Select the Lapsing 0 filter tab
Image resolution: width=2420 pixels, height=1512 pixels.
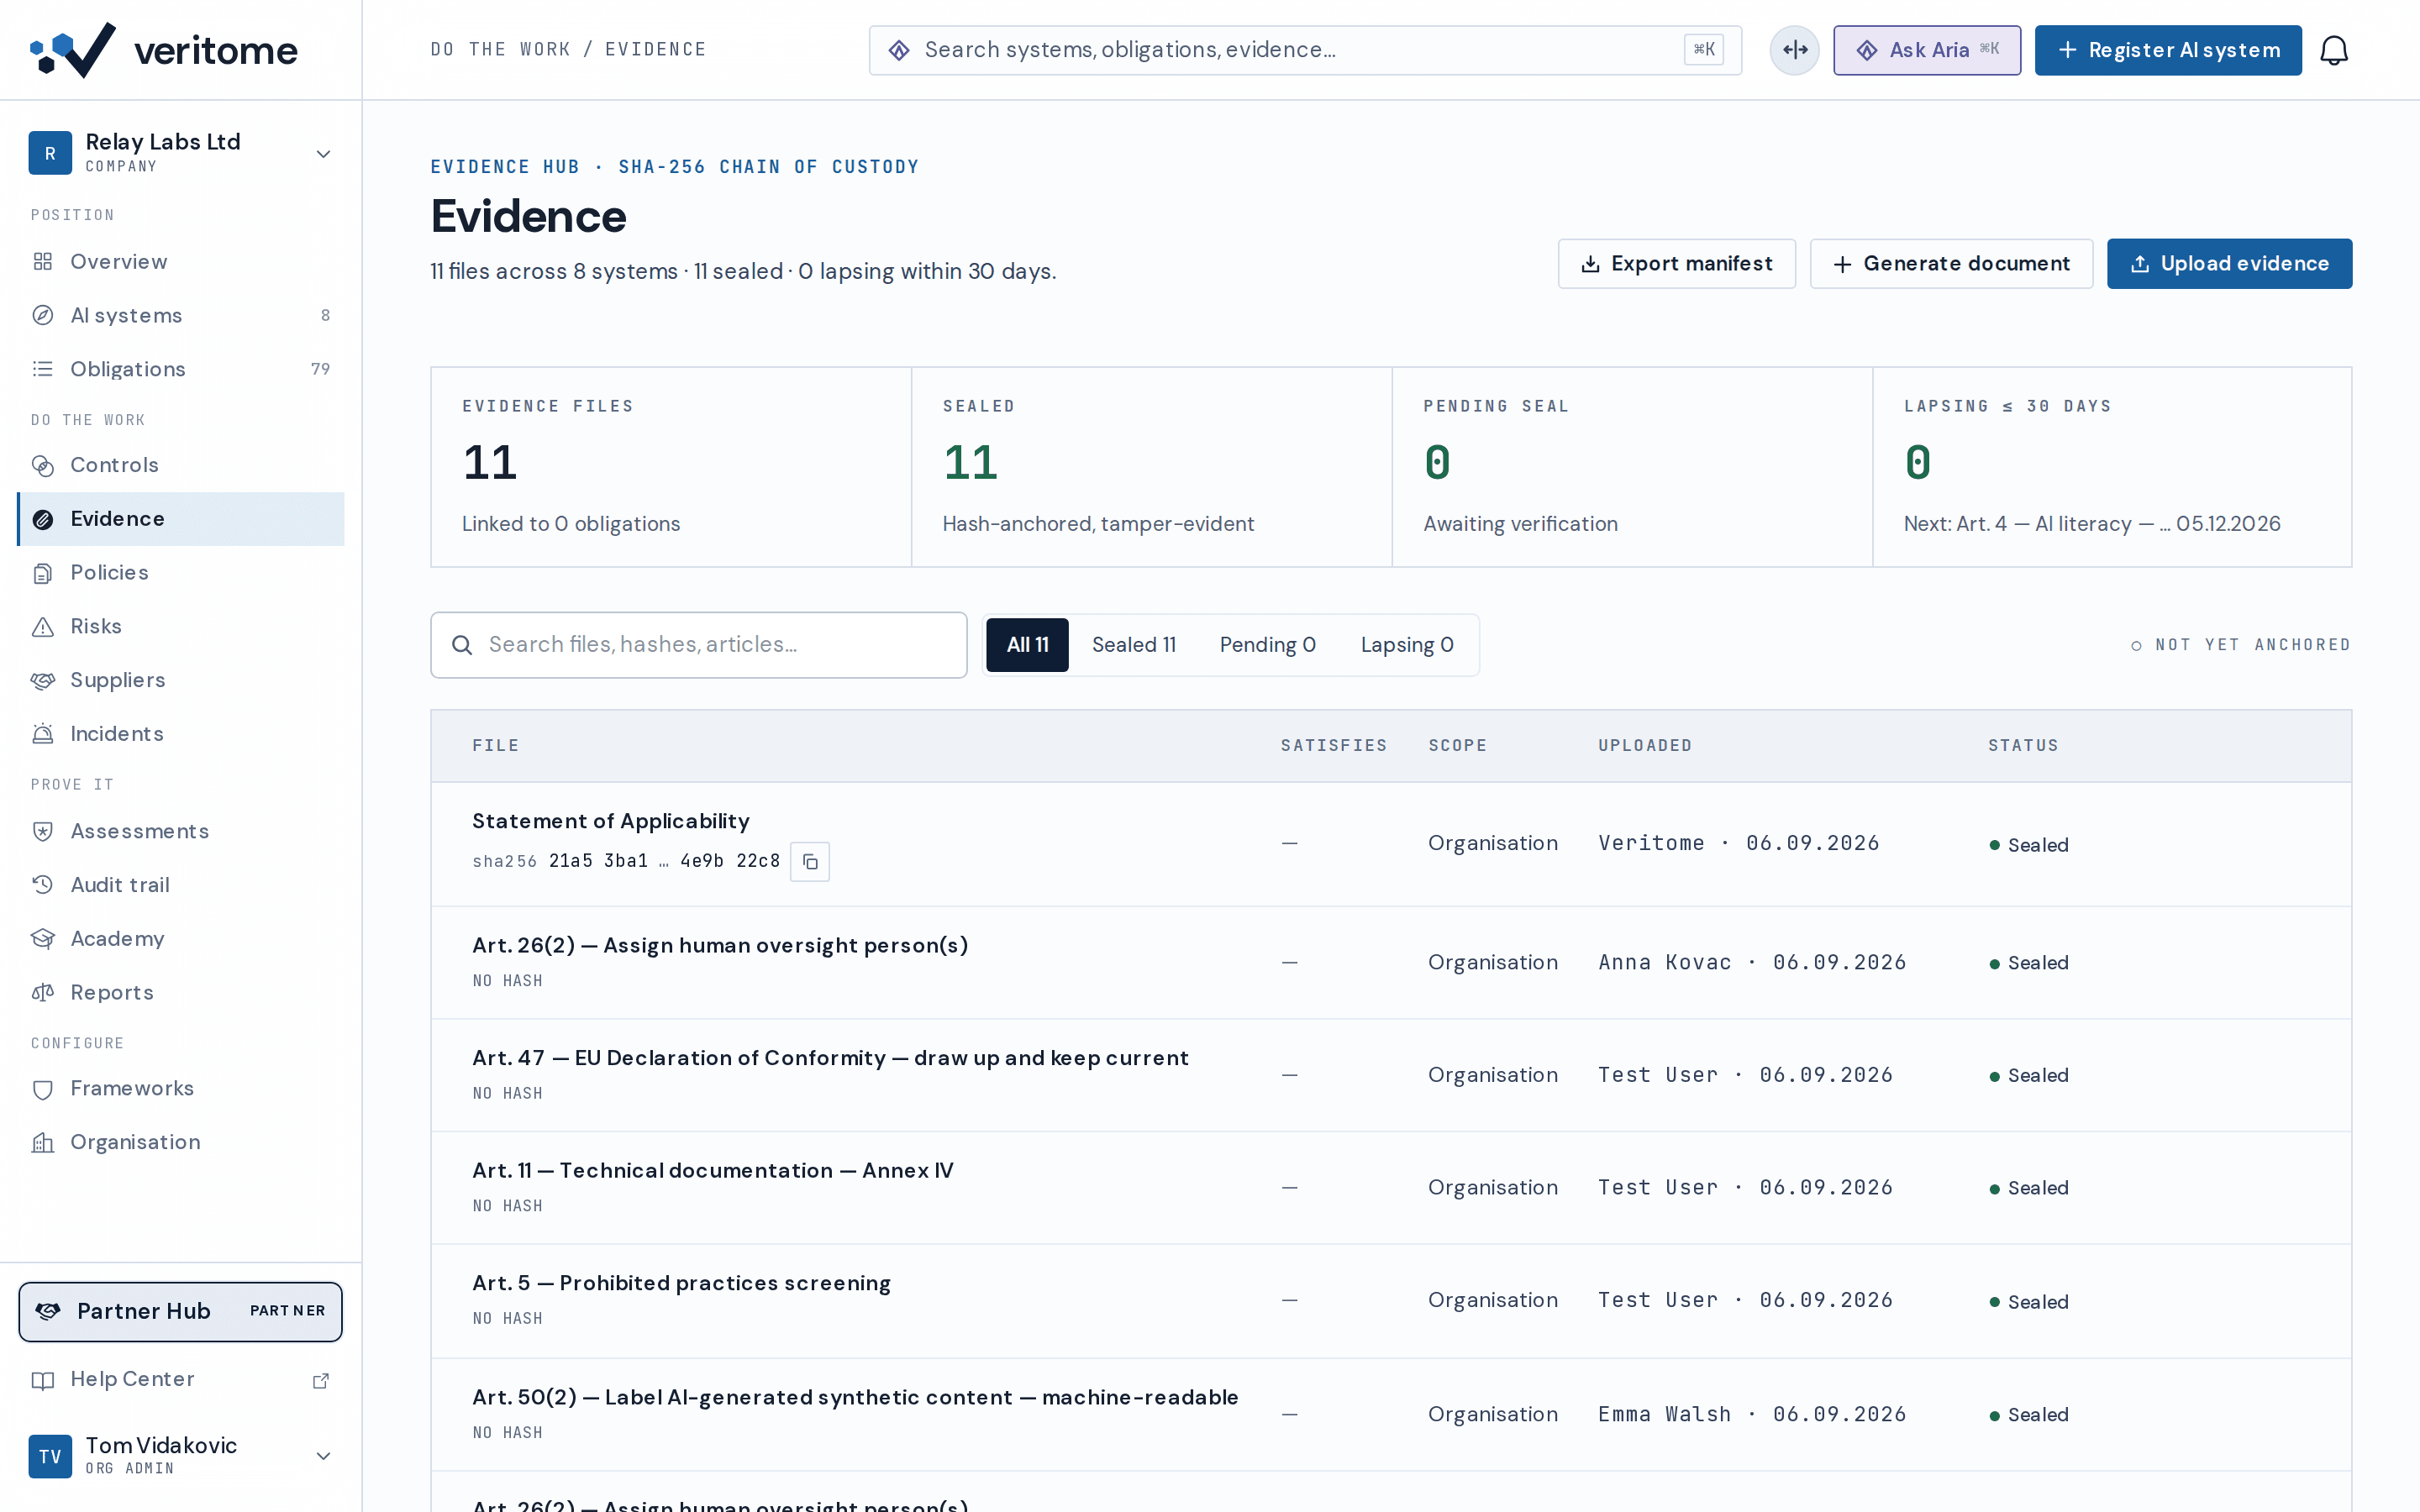coord(1407,645)
